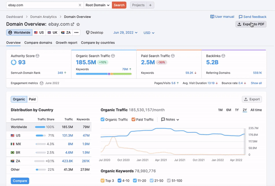Set chart range to 2Y
Screen dimensions: 275x186
[x=245, y=110]
